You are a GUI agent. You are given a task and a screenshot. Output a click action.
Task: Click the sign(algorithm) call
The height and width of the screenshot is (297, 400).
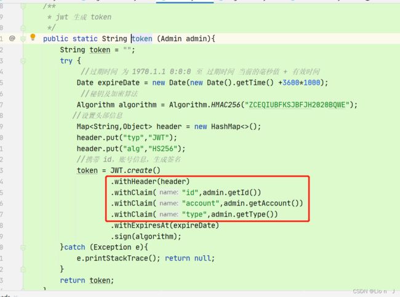point(146,237)
